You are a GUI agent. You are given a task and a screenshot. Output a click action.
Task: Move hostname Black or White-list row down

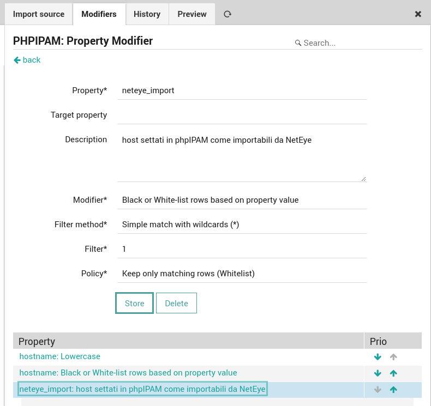(378, 373)
